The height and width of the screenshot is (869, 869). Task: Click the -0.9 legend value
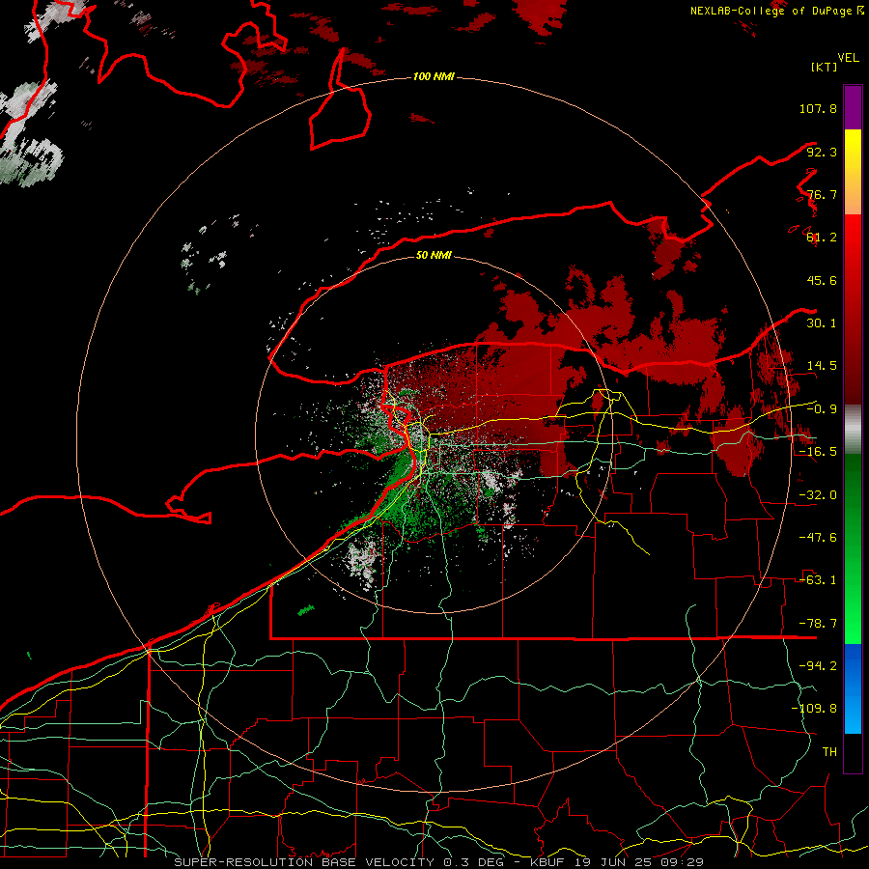(x=822, y=409)
